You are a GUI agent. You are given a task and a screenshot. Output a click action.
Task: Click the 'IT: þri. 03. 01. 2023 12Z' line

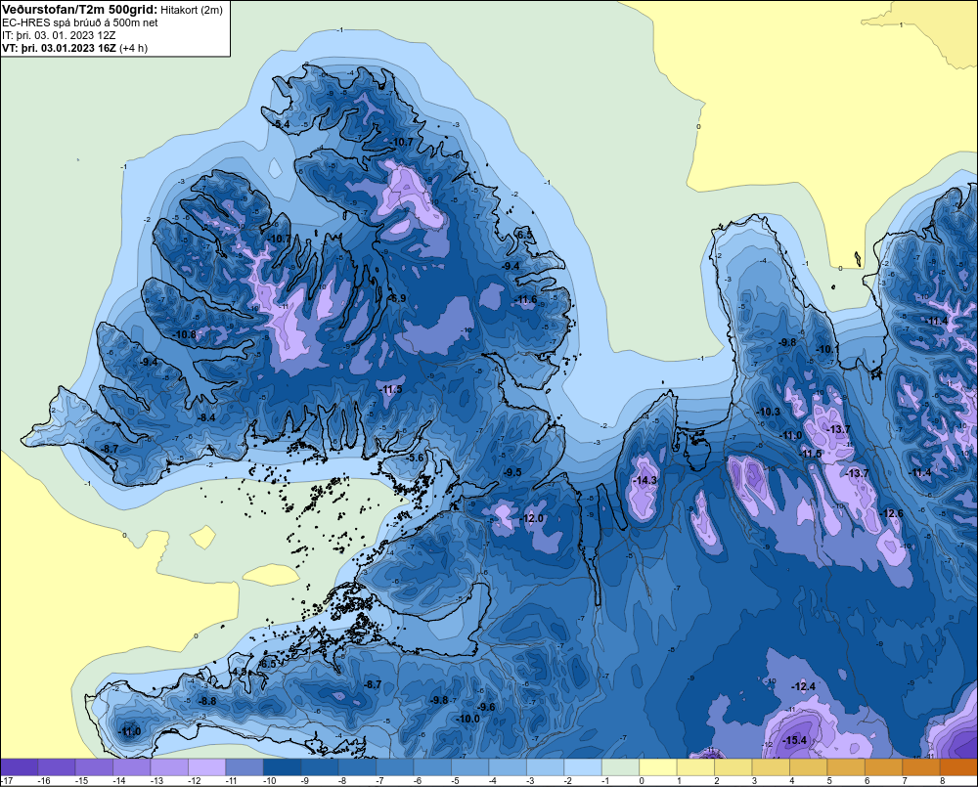tap(59, 35)
